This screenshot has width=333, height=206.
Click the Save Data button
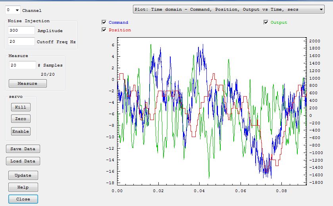(23, 149)
